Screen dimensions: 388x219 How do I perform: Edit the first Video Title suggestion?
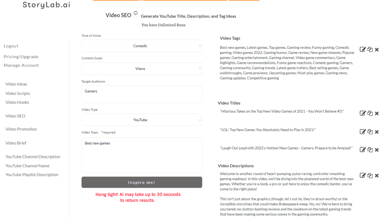[362, 113]
